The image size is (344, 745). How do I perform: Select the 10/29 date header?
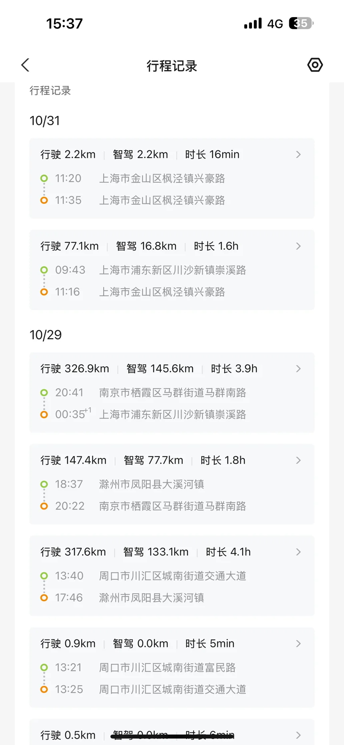[x=46, y=335]
